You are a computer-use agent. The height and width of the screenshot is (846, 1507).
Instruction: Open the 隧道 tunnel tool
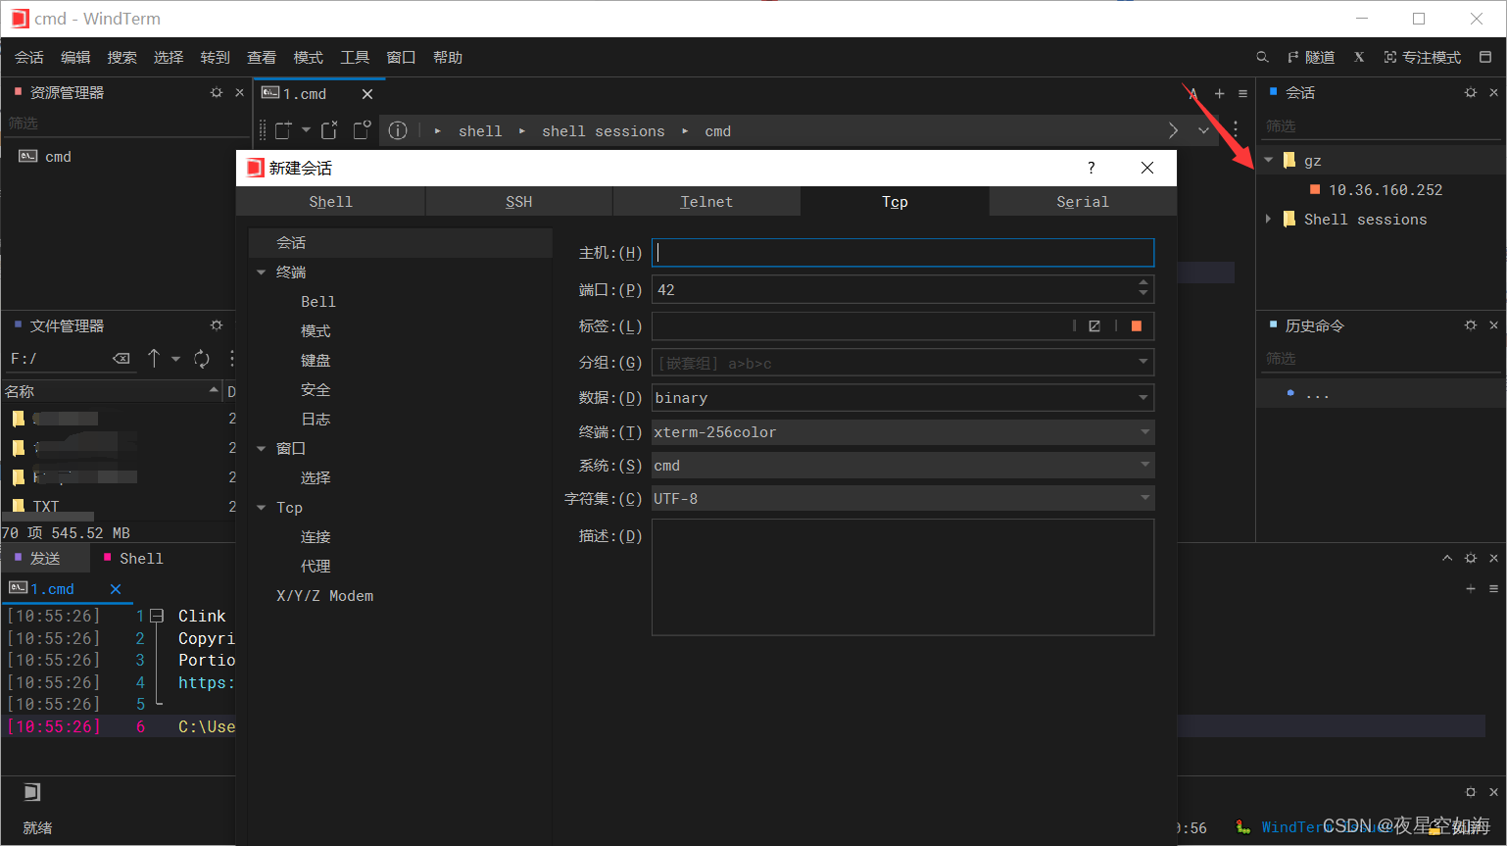tap(1311, 58)
